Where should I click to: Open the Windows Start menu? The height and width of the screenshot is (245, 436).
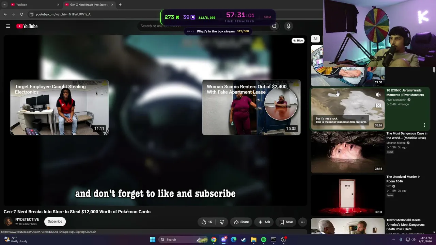pyautogui.click(x=153, y=240)
